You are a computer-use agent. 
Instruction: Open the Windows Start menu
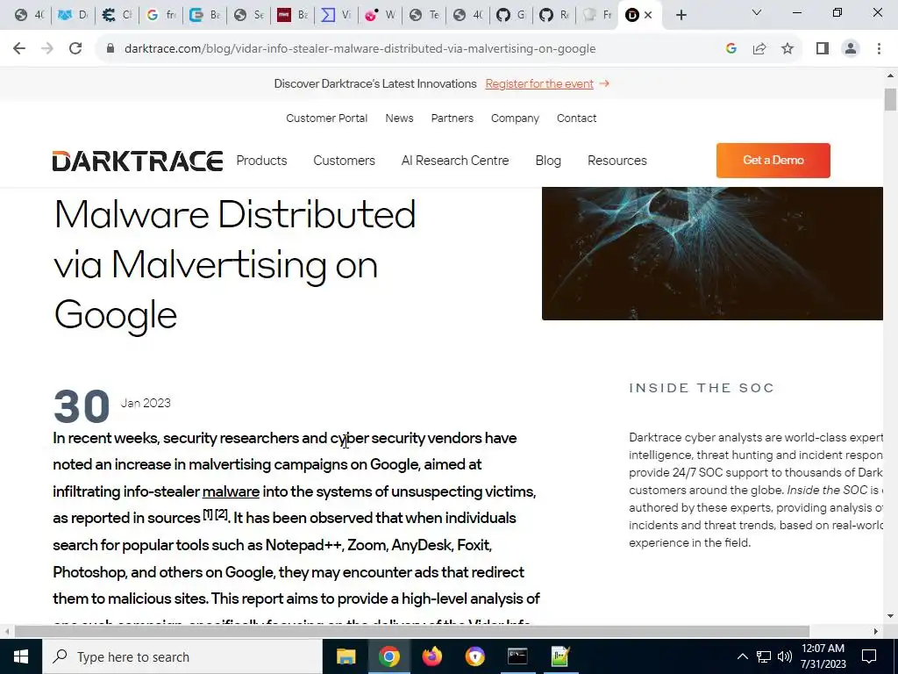coord(21,656)
